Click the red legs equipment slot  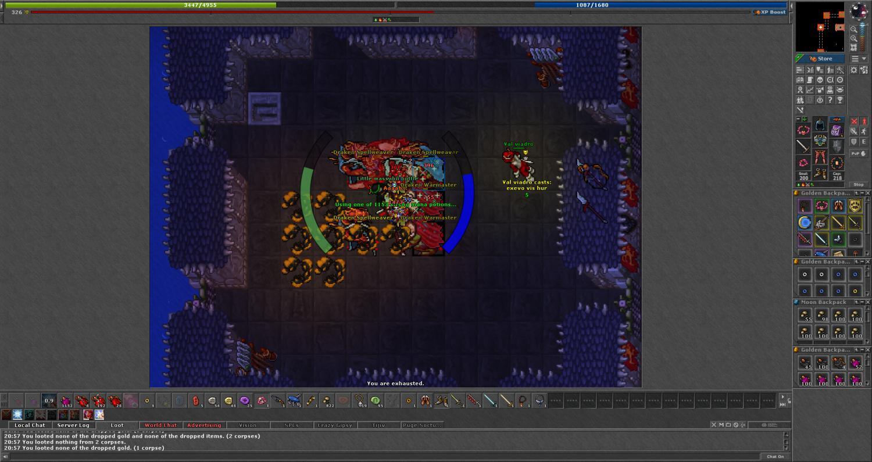coord(820,157)
